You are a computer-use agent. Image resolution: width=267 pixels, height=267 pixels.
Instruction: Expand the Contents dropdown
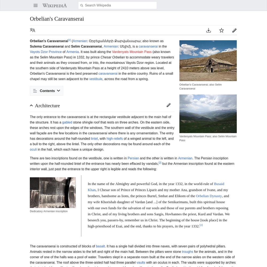pyautogui.click(x=46, y=91)
